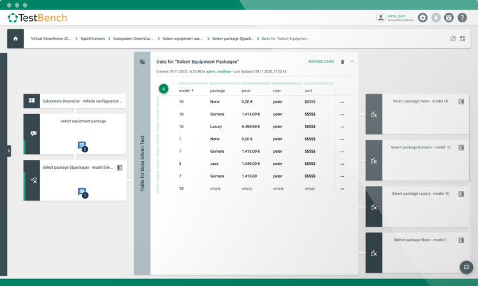Open the help question mark icon

(x=462, y=18)
